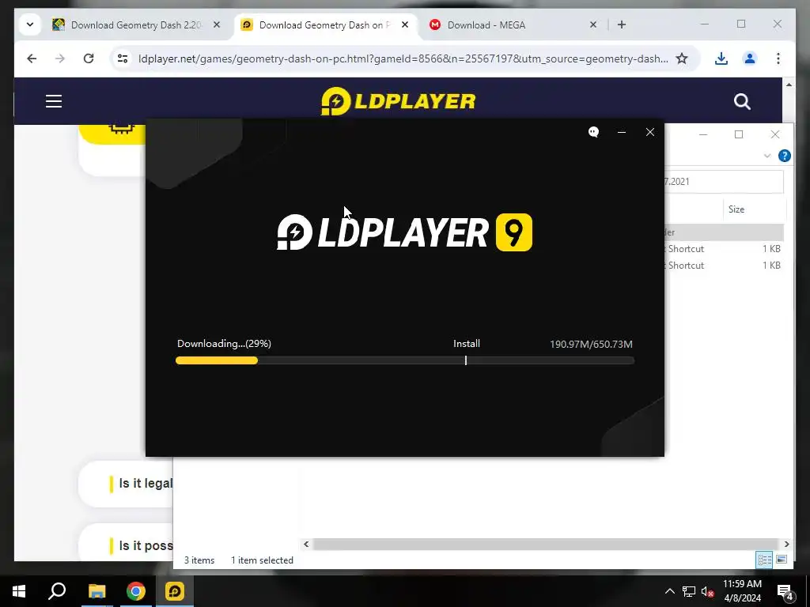This screenshot has height=607, width=810.
Task: Click the Downloading...(29%) status text
Action: (224, 344)
